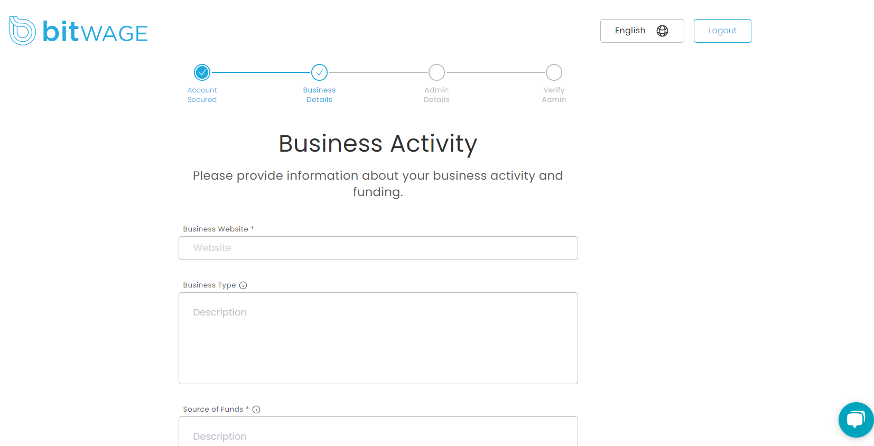This screenshot has width=874, height=446.
Task: Open the live chat bubble widget
Action: 856,420
